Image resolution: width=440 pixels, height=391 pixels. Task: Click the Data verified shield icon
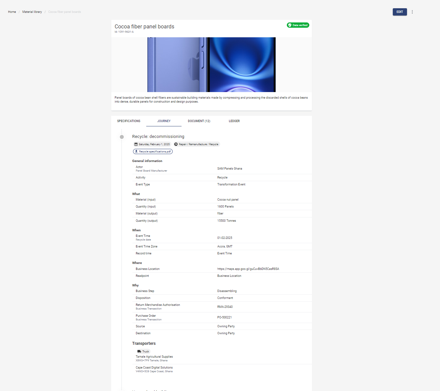point(290,25)
